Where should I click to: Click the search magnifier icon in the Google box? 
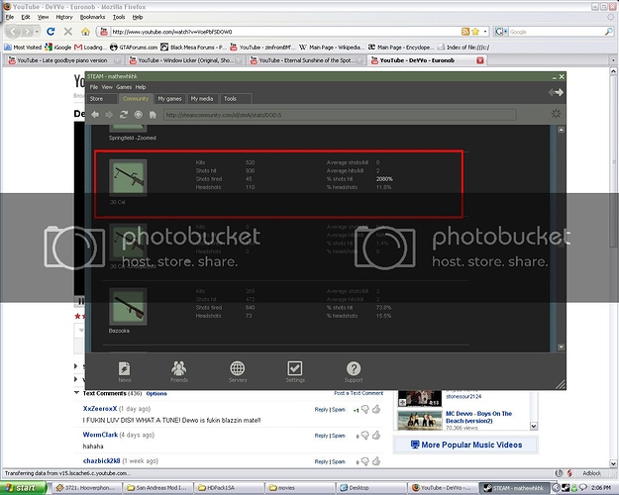coord(609,32)
